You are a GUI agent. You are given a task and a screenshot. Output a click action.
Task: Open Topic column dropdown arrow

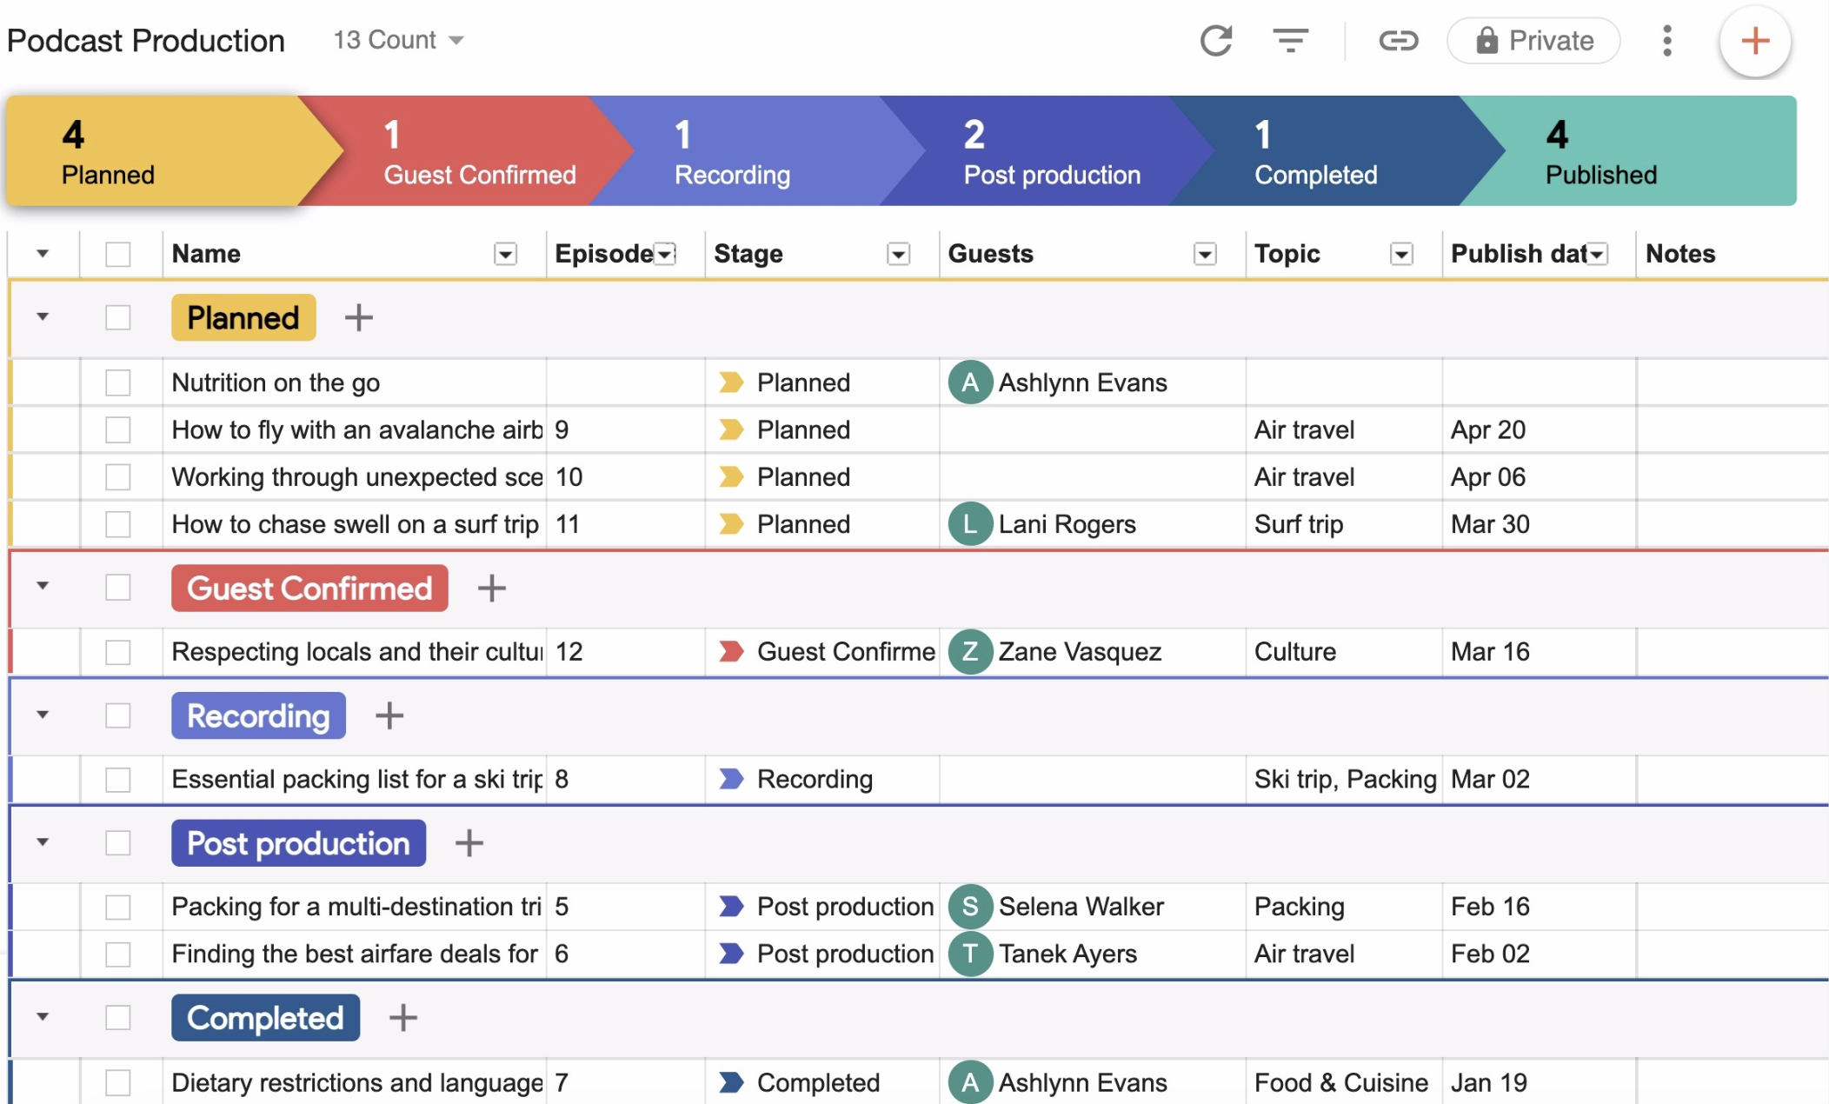pos(1401,254)
